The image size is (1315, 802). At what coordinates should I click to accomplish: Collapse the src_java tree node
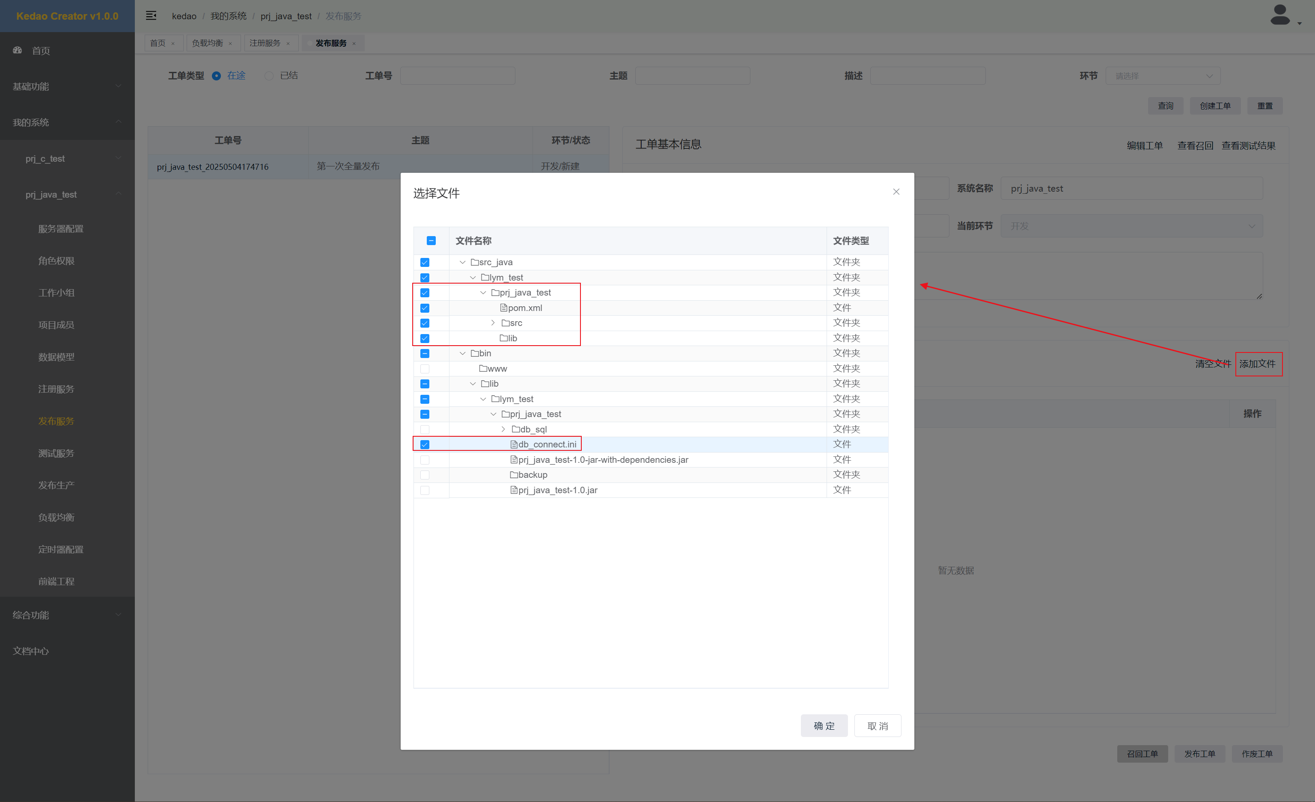point(462,262)
